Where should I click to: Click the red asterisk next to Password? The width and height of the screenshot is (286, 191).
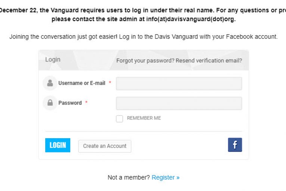86,103
